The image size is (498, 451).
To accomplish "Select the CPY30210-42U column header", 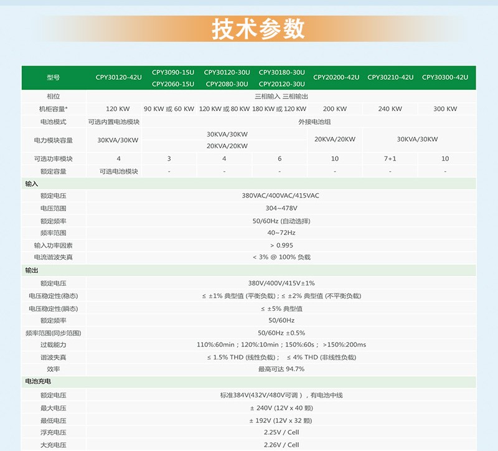I will (x=390, y=78).
